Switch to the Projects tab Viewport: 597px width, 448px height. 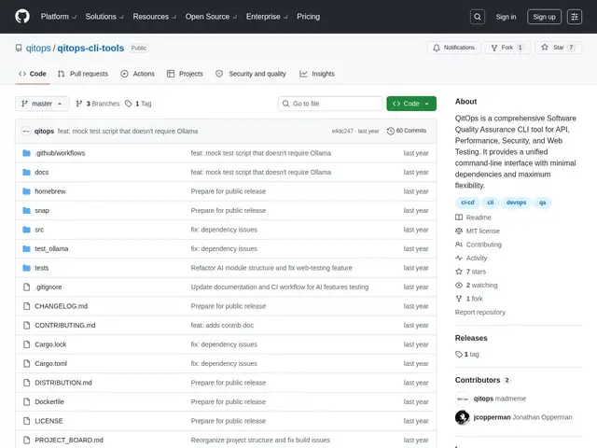point(185,74)
